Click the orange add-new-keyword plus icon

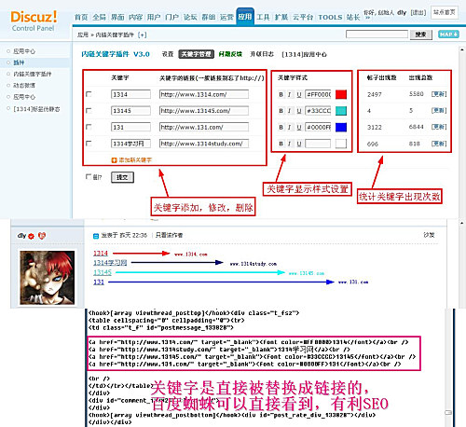(x=114, y=160)
